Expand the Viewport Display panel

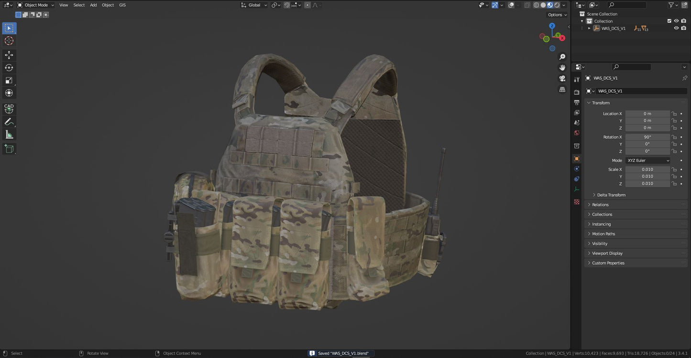pyautogui.click(x=607, y=253)
